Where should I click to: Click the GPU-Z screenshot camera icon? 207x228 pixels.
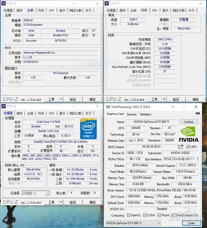point(198,113)
